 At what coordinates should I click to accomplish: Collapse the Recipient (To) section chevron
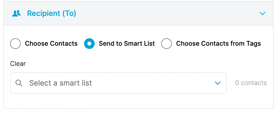point(262,13)
